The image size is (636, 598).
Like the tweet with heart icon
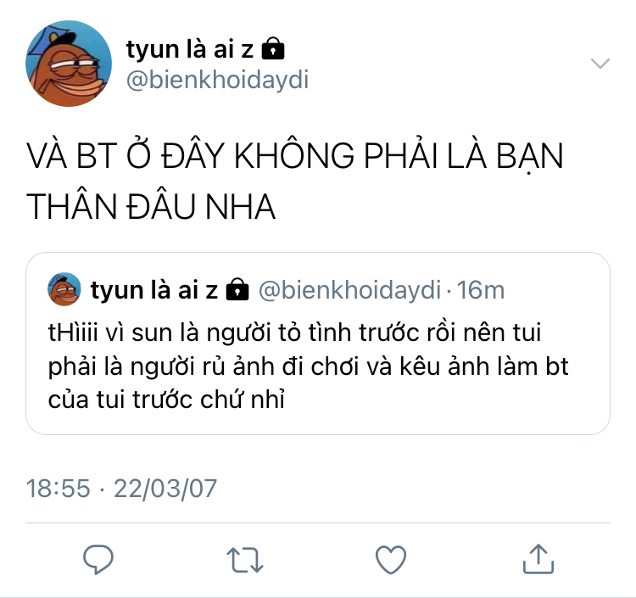[x=391, y=560]
